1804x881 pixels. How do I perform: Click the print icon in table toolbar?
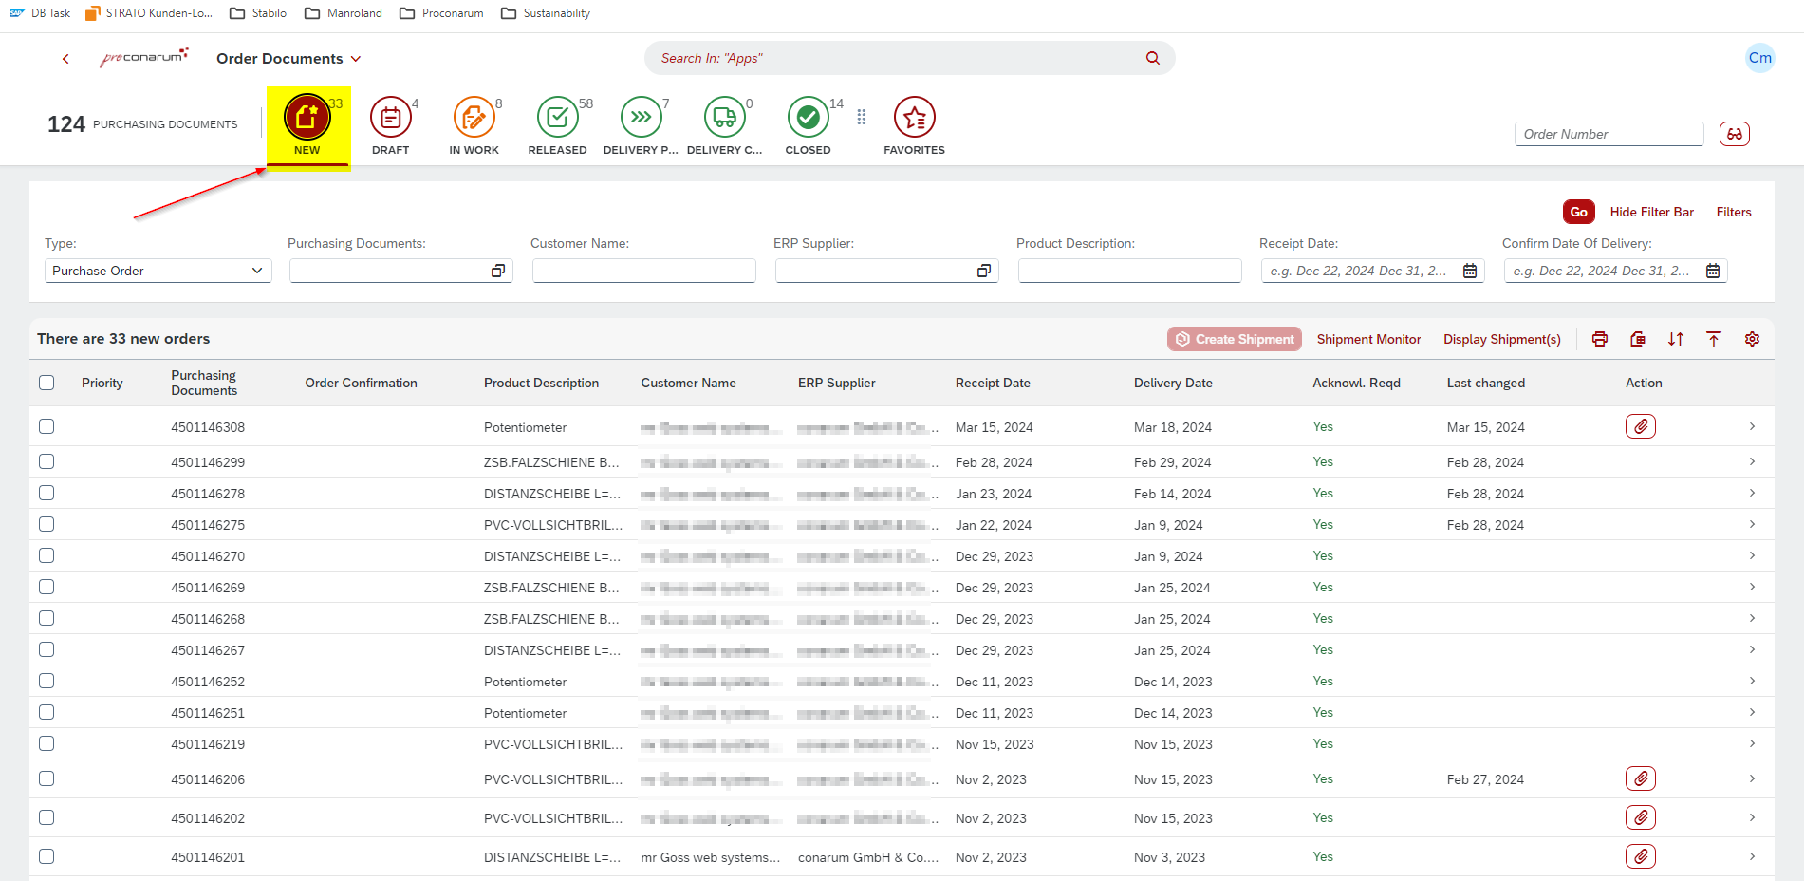pyautogui.click(x=1600, y=339)
